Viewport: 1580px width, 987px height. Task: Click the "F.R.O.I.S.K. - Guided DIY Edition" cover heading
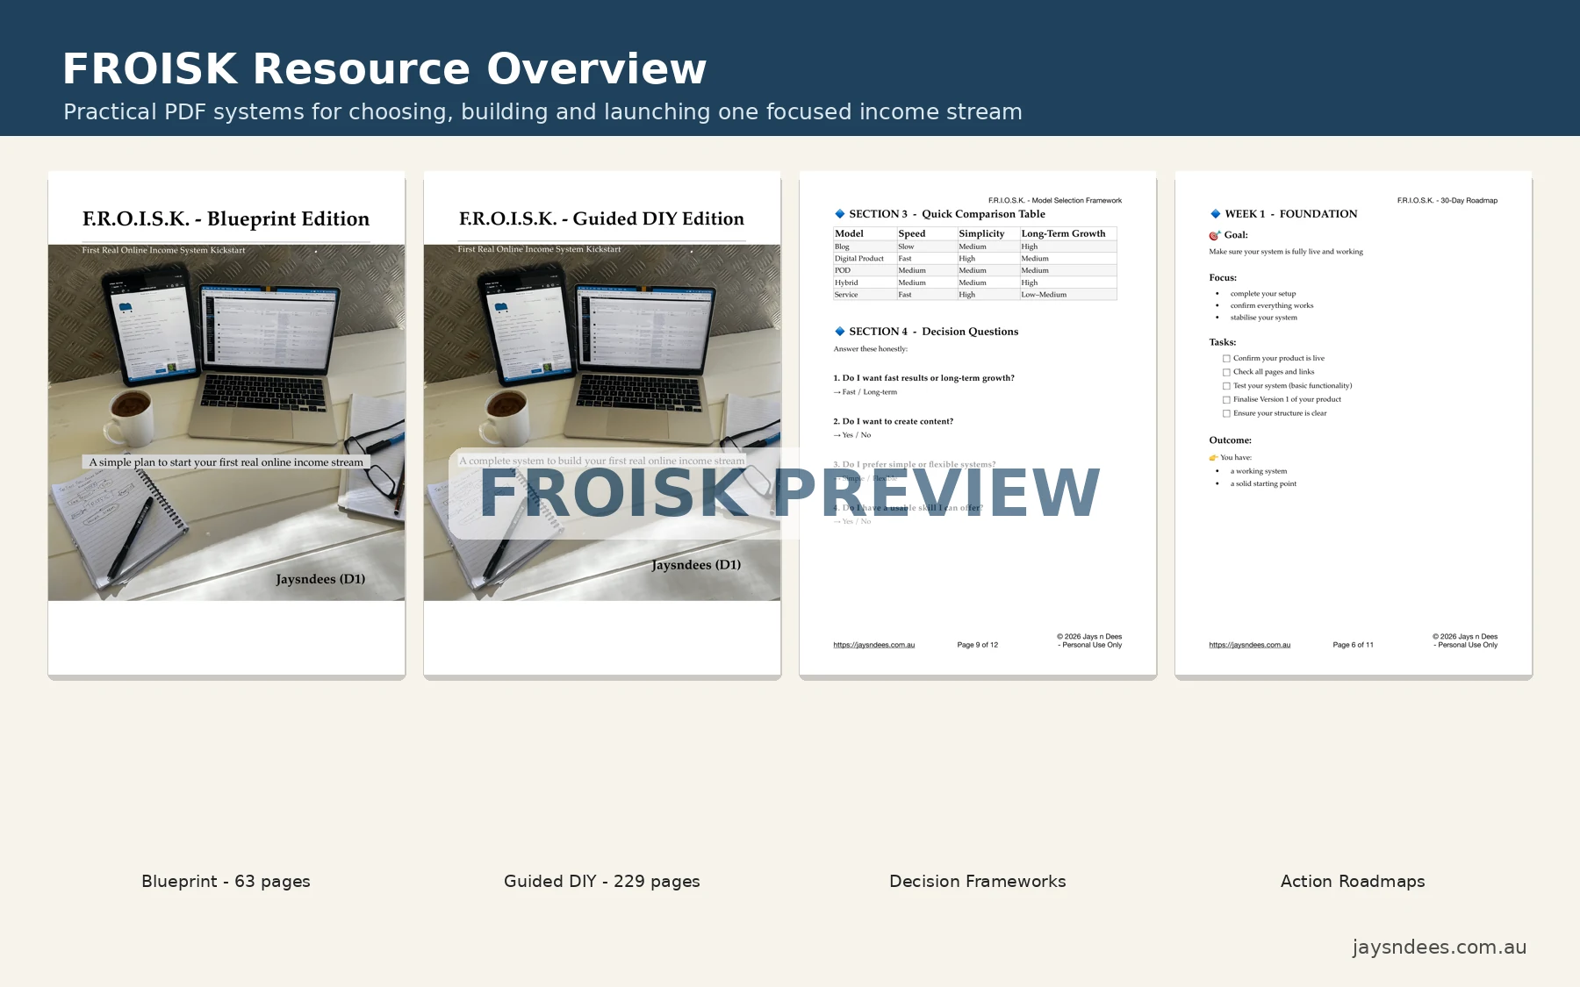coord(601,218)
